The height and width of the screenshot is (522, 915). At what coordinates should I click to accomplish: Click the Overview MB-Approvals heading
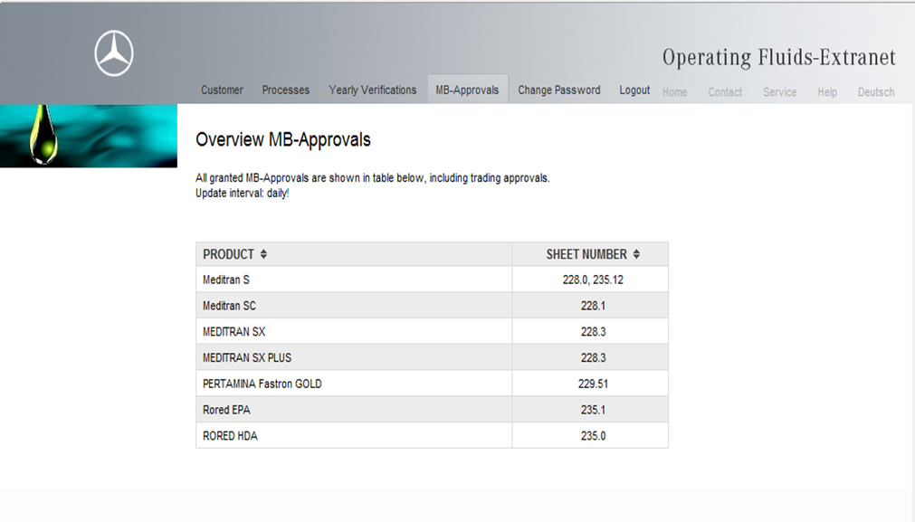283,140
